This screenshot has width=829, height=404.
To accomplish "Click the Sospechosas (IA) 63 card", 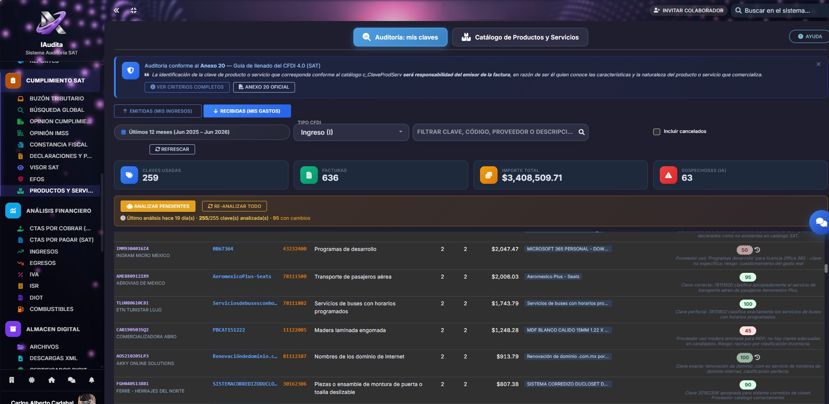I will [x=740, y=175].
